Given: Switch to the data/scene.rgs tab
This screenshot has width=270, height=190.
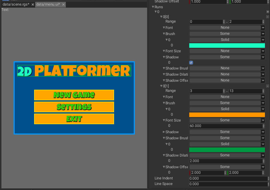Looking at the screenshot, I should tap(15, 5).
